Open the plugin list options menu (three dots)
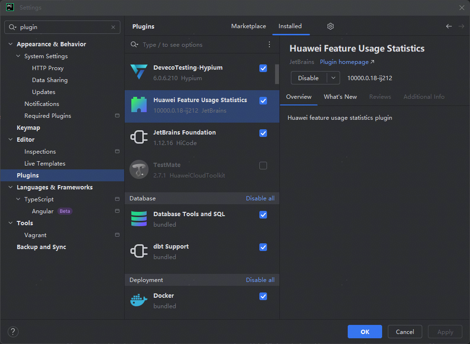470x344 pixels. [269, 44]
